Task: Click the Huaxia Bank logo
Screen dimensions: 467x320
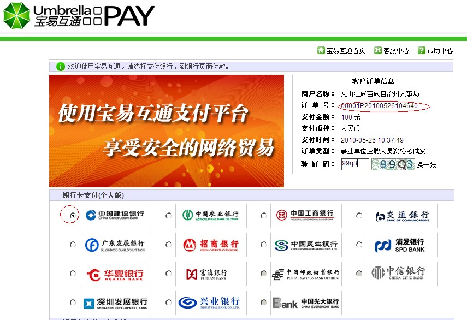Action: (x=115, y=274)
